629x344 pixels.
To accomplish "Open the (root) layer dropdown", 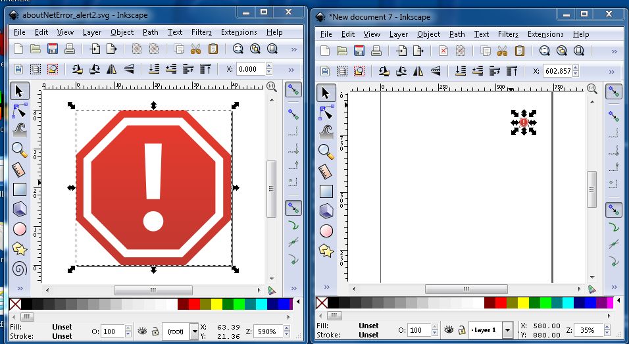I will 194,330.
